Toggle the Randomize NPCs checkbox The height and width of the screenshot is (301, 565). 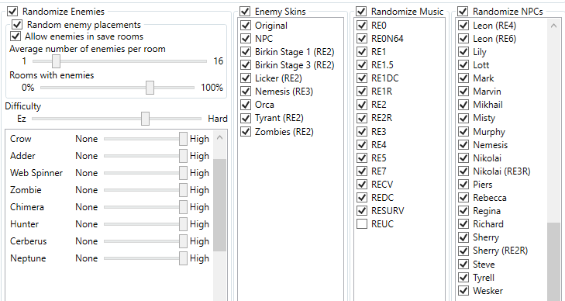[463, 12]
